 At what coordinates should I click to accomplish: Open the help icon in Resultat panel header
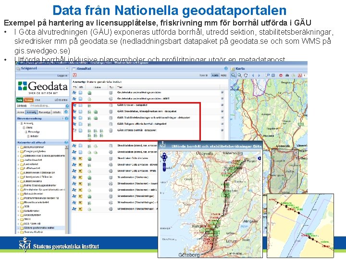(226, 68)
